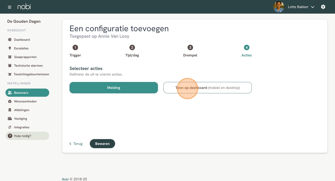Go to step 3 Drempel
Image resolution: width=335 pixels, height=181 pixels.
click(190, 51)
